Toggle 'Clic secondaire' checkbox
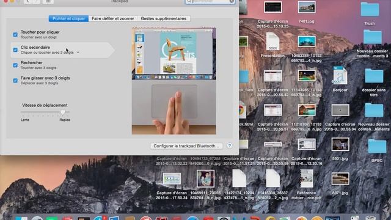391x220 pixels. pos(15,50)
